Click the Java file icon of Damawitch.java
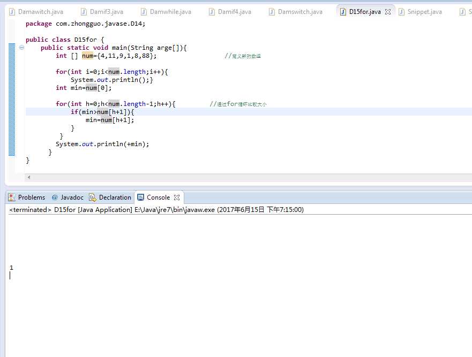 point(12,12)
